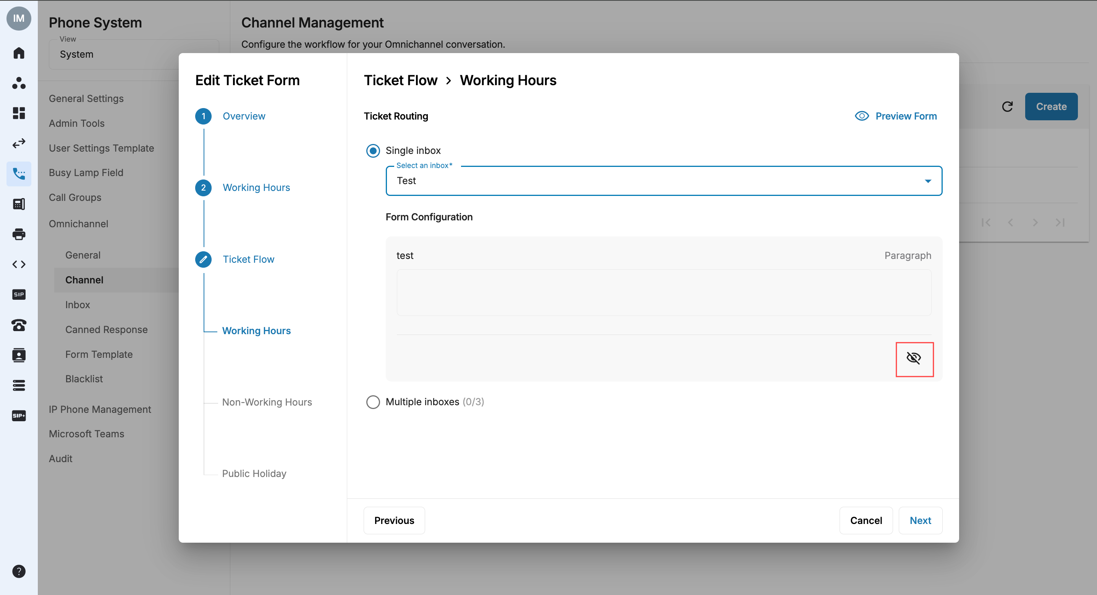Open the SIP+ sidebar icon

(19, 416)
